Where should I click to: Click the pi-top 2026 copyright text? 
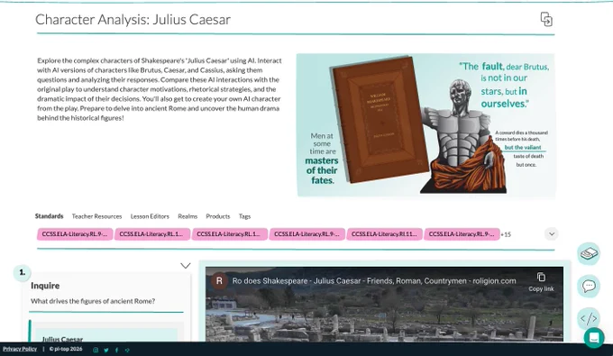point(66,349)
